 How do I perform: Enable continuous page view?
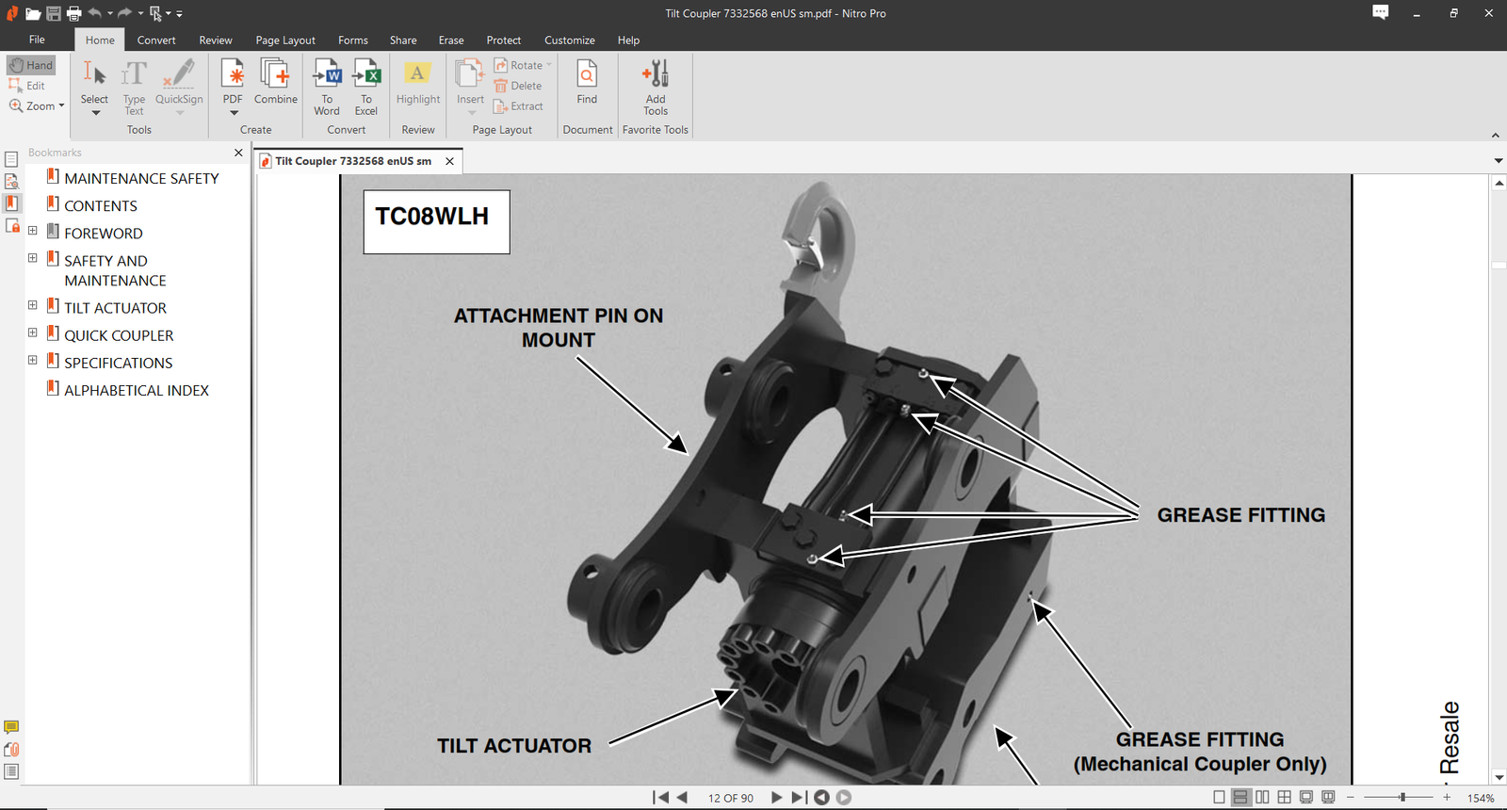[1240, 797]
